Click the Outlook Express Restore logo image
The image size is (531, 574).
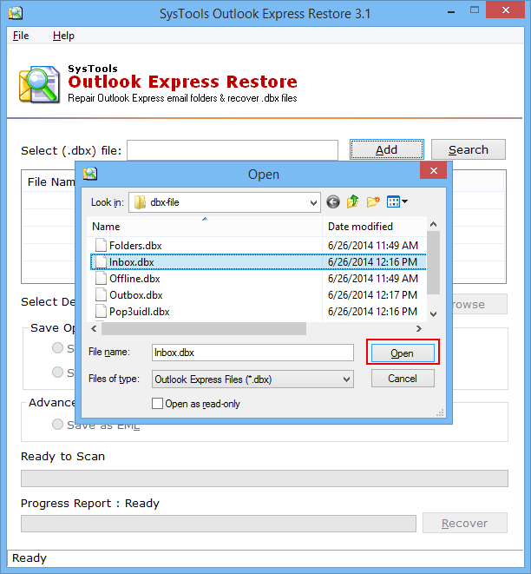[x=40, y=84]
